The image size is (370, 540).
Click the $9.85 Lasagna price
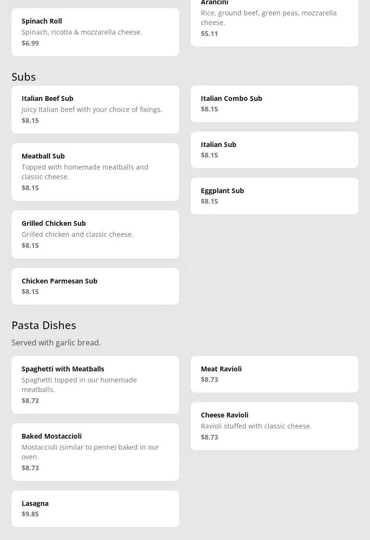[x=30, y=514]
